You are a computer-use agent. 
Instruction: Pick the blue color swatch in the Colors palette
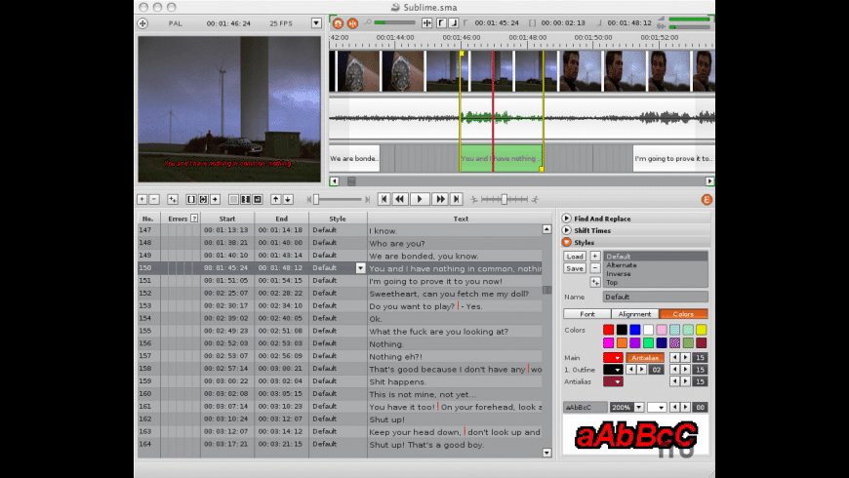[x=635, y=330]
